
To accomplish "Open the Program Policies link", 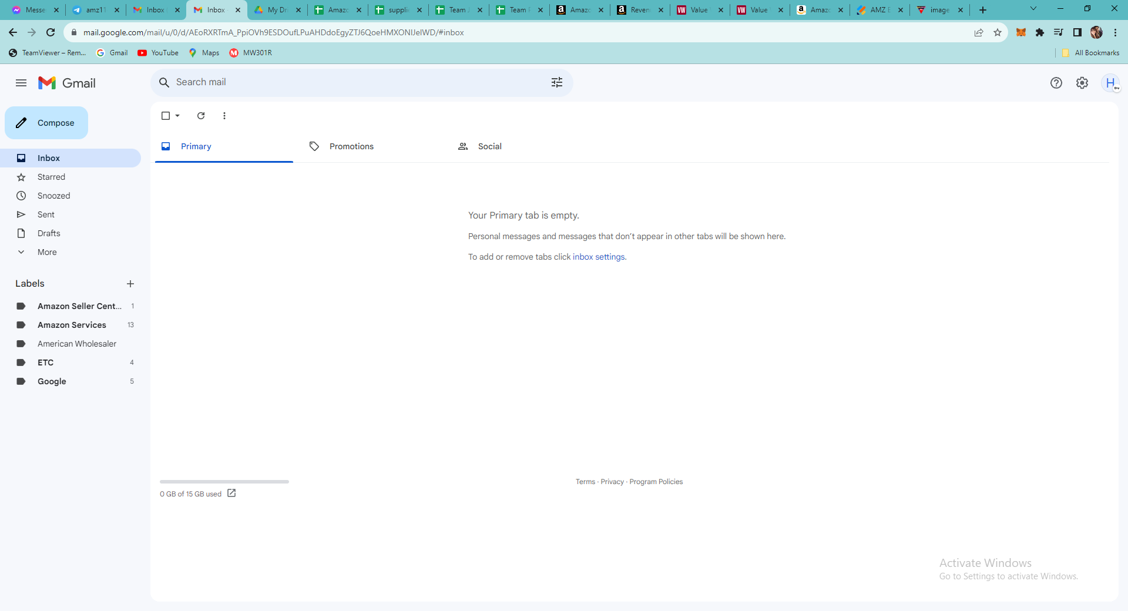I will click(656, 482).
